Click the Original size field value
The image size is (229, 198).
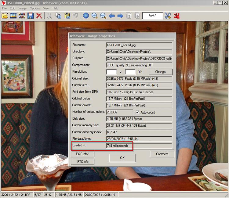139,78
